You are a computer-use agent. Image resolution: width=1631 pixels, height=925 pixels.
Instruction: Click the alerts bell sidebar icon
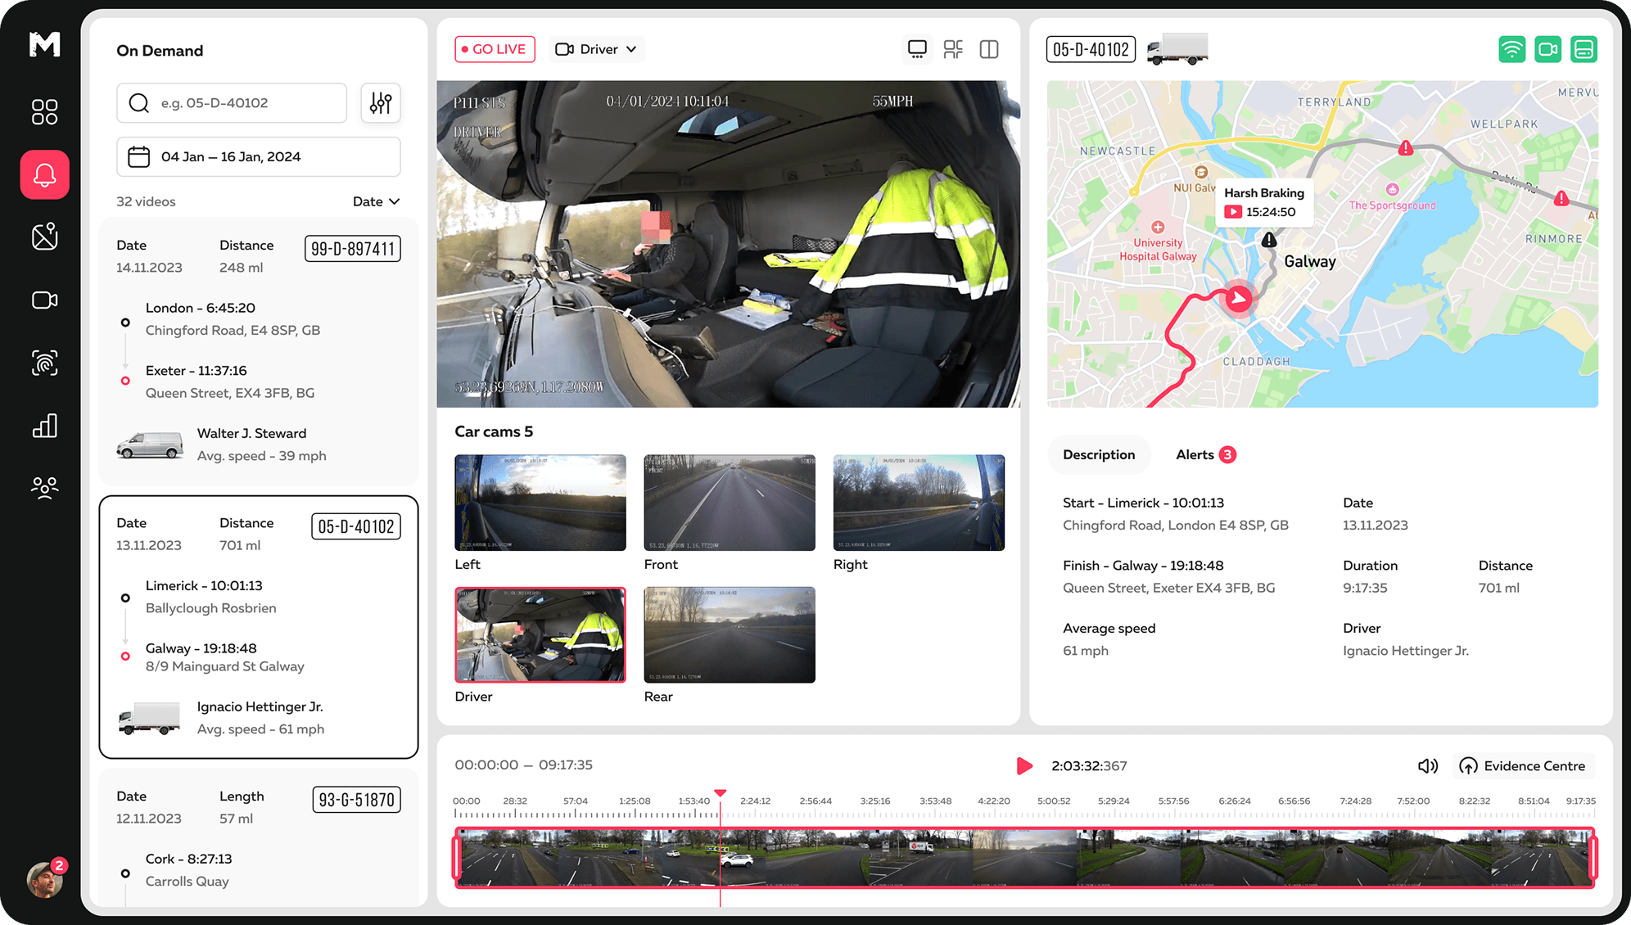point(44,174)
